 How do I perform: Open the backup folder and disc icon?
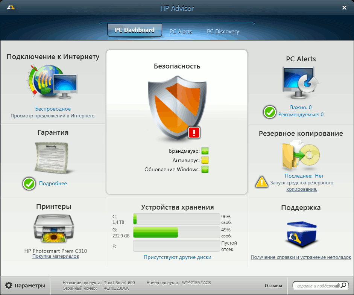[301, 155]
